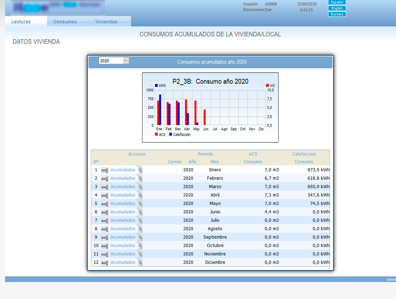This screenshot has width=396, height=299.
Task: Click the 347,6 kWh value for Abril
Action: 319,195
